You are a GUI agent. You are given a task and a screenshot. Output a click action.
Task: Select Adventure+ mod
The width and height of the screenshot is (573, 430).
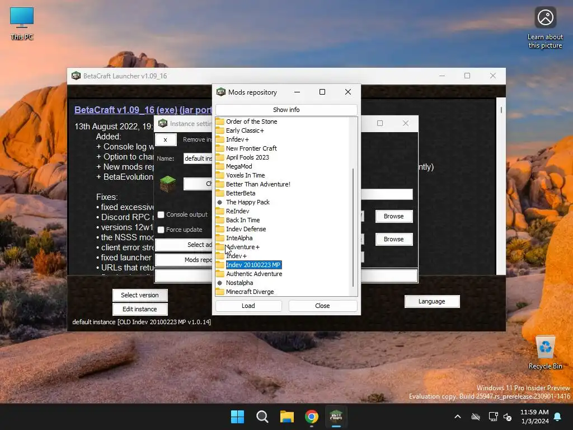coord(243,247)
